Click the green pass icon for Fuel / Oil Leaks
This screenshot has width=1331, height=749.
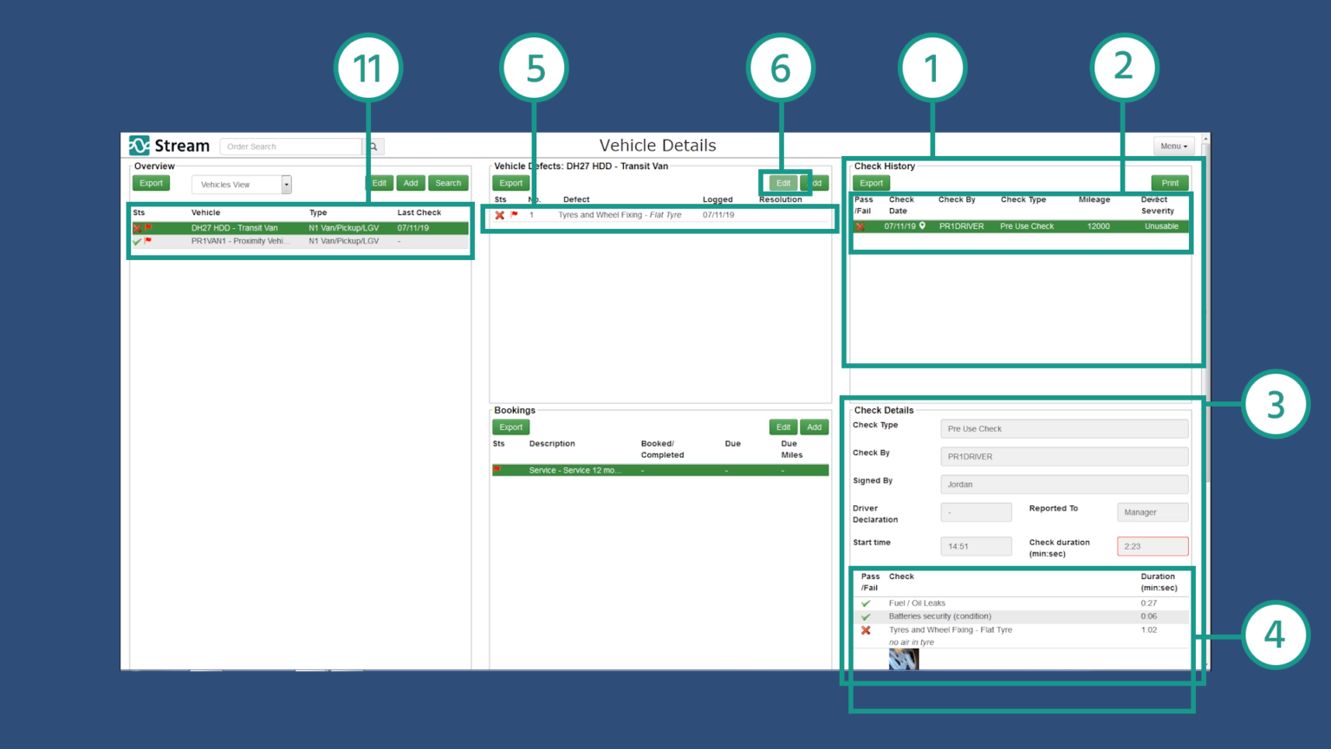point(866,602)
